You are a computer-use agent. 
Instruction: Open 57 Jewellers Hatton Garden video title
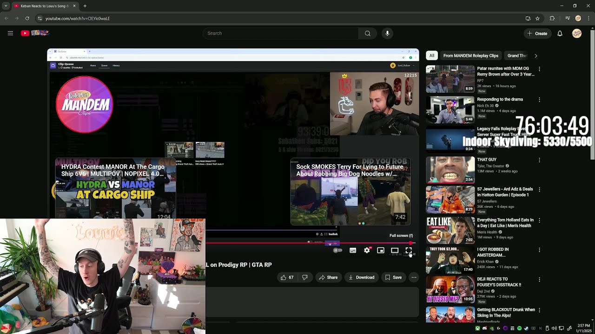click(505, 192)
